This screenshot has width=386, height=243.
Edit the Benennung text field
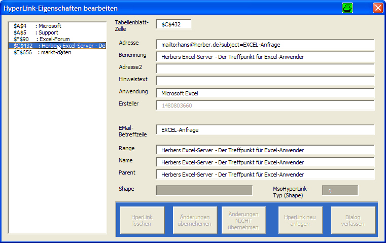tap(265, 57)
